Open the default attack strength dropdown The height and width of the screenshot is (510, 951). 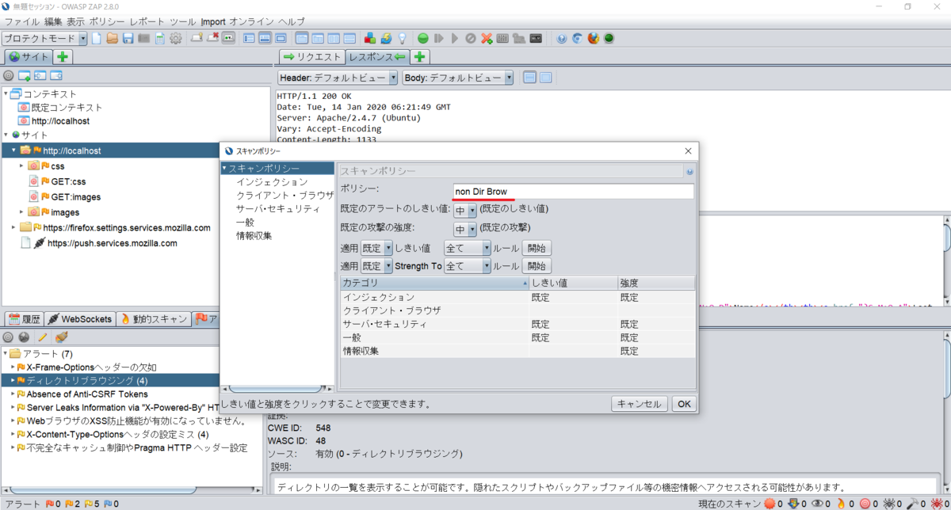tap(465, 229)
